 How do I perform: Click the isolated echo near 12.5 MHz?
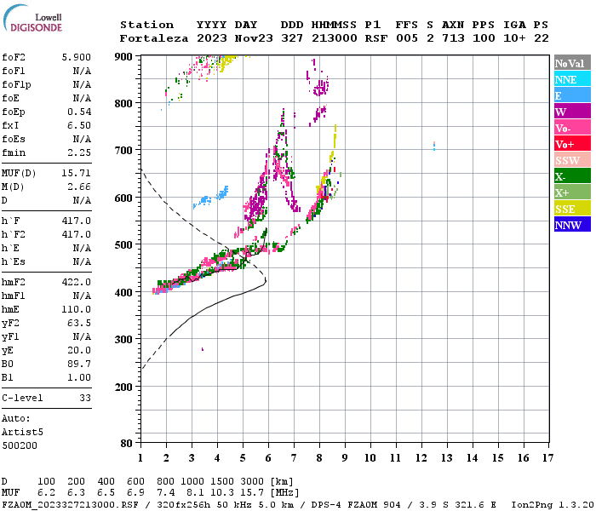click(434, 146)
